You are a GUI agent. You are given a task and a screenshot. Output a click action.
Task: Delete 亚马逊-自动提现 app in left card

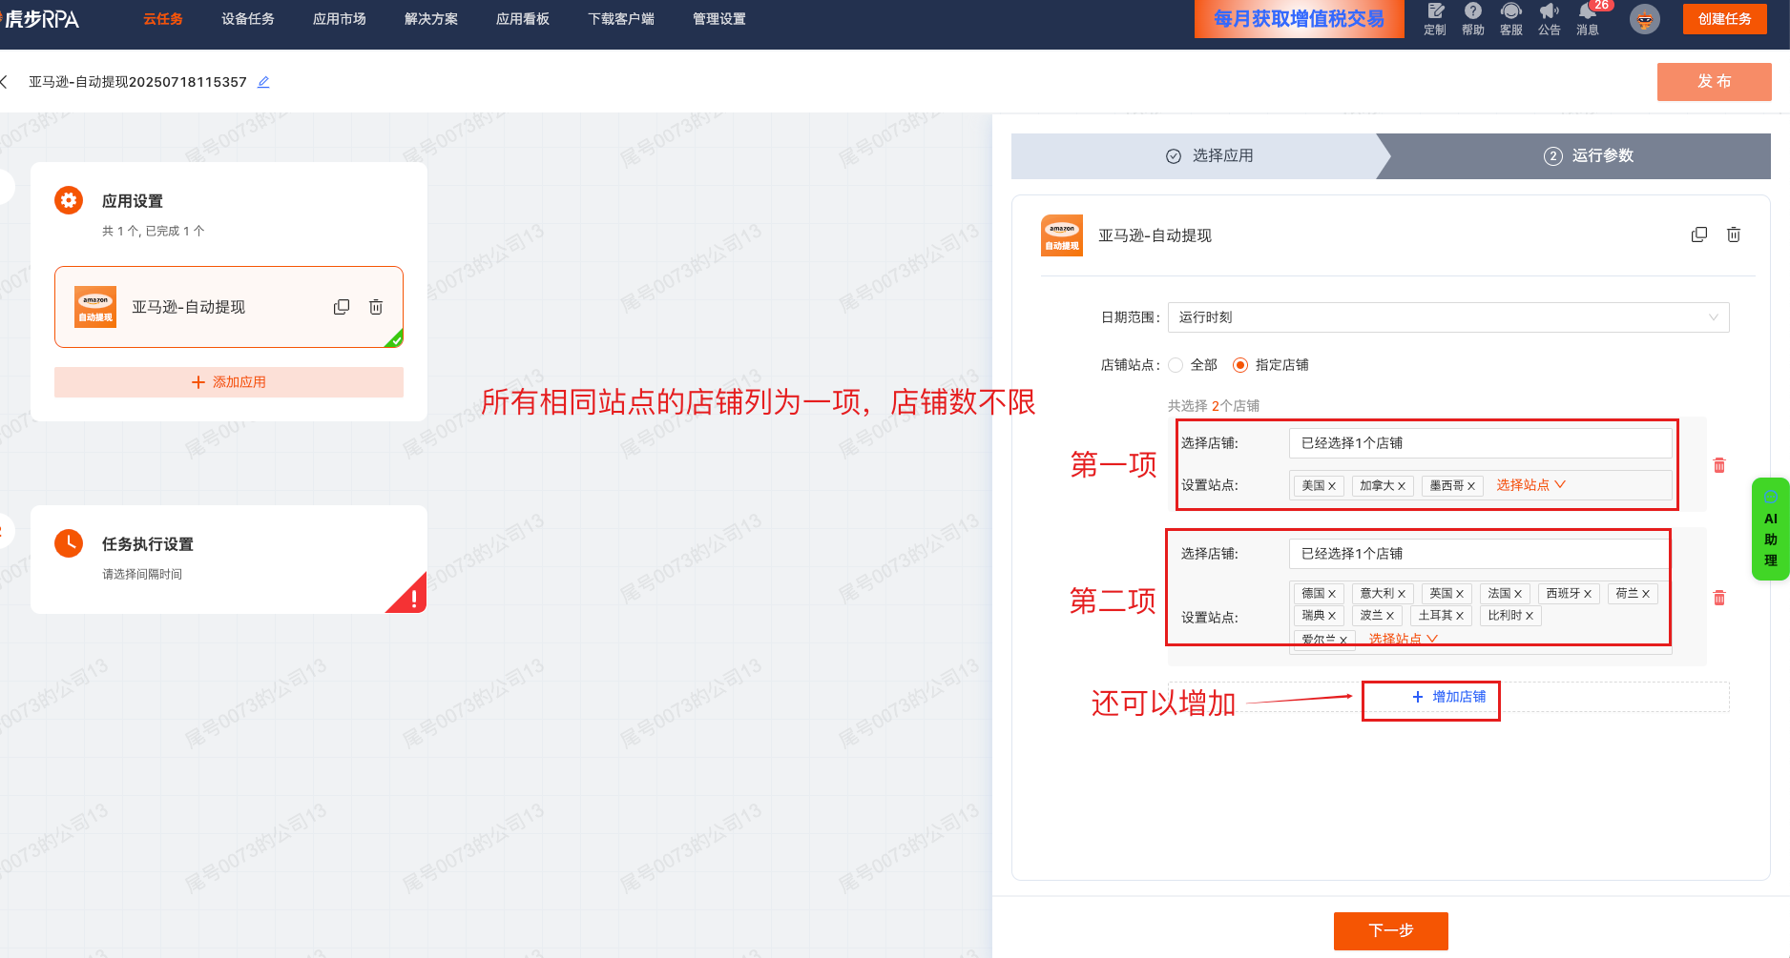[x=376, y=307]
